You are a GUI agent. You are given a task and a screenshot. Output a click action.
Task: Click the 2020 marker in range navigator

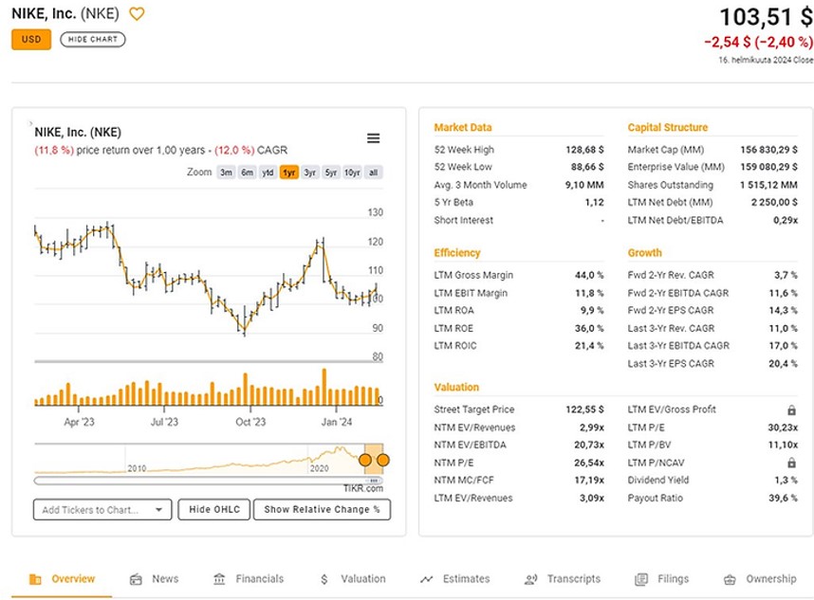click(x=320, y=468)
